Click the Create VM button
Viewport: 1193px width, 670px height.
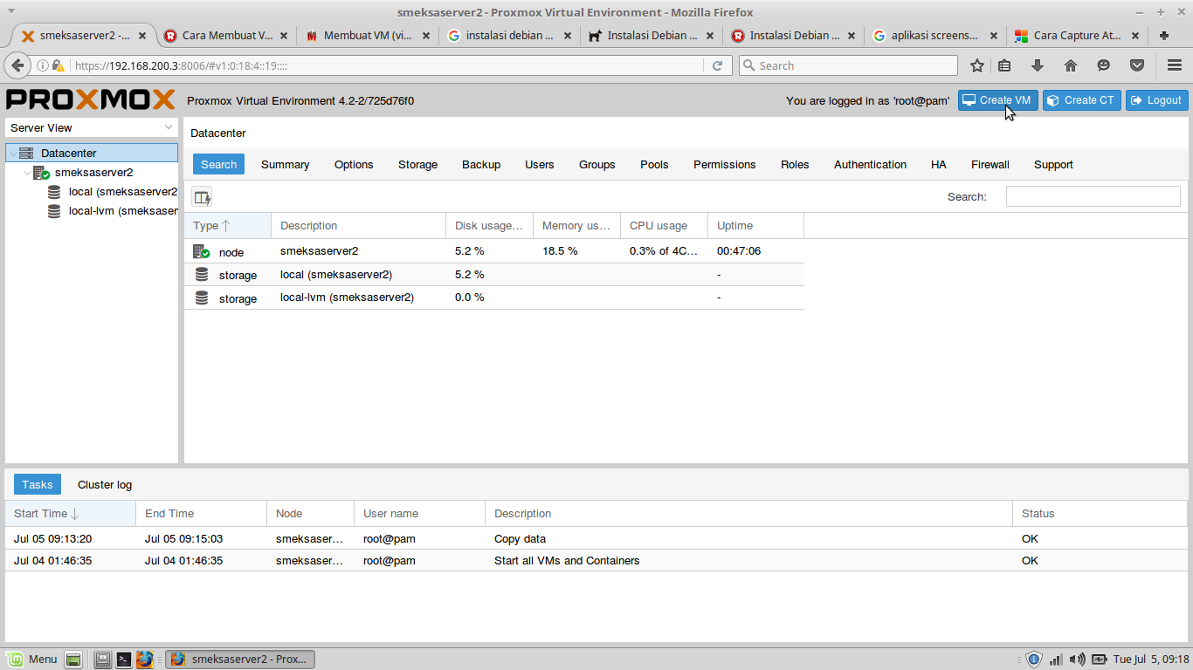pyautogui.click(x=996, y=100)
